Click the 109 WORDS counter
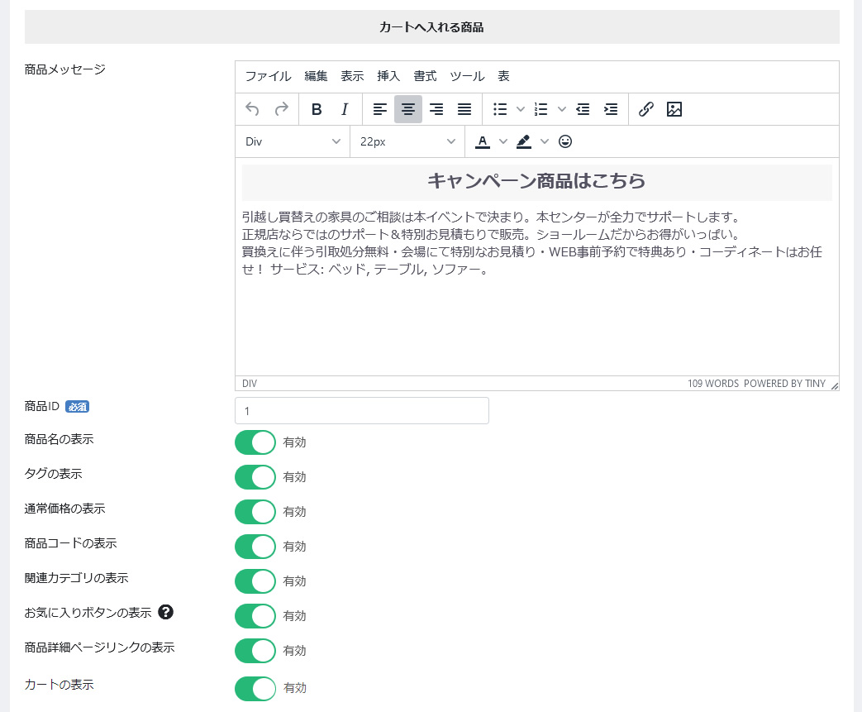862x712 pixels. pos(713,384)
